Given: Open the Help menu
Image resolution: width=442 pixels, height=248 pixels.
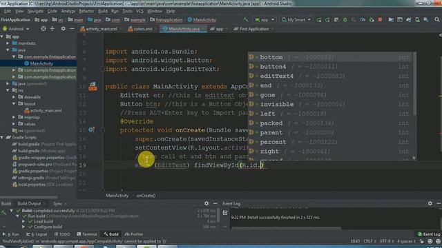Looking at the screenshot, I should (x=171, y=11).
